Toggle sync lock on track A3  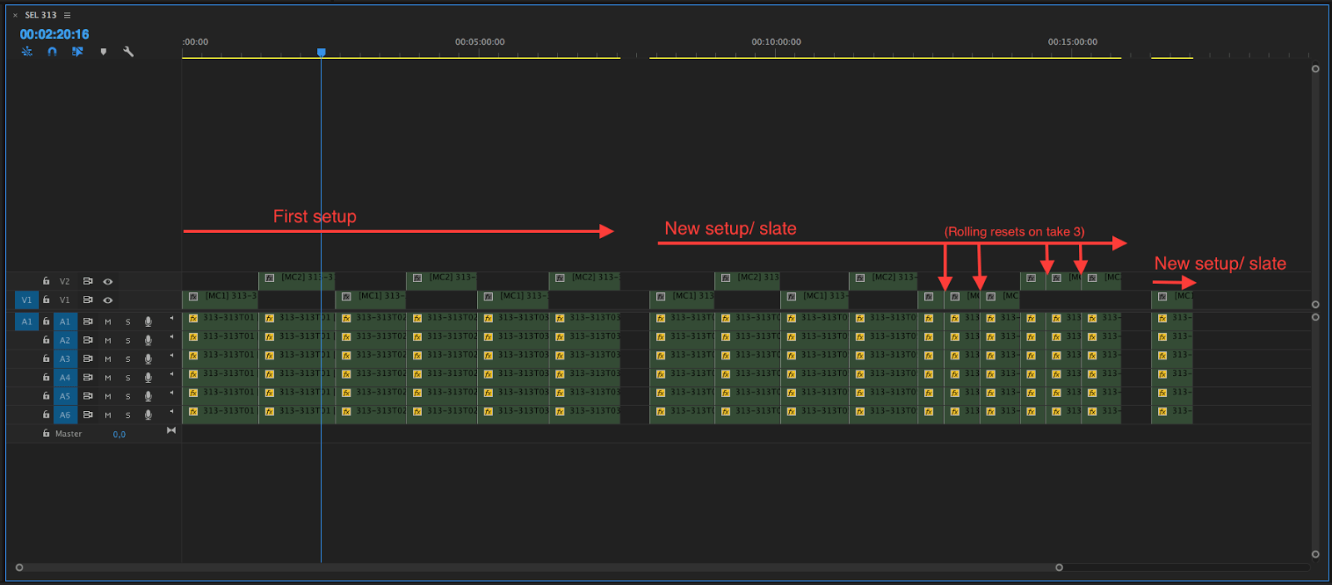(87, 359)
